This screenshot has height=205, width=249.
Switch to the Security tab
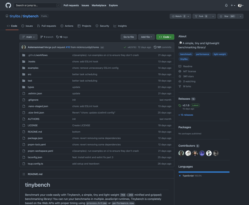click(102, 26)
